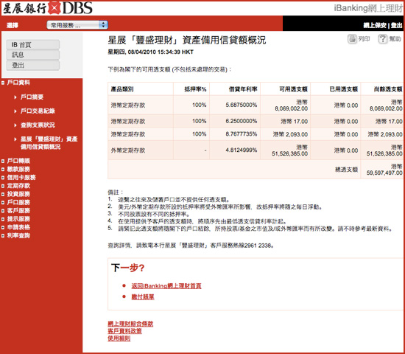Click the iBanking網上理財 header text
Screen dimensions: 405x354
click(368, 8)
